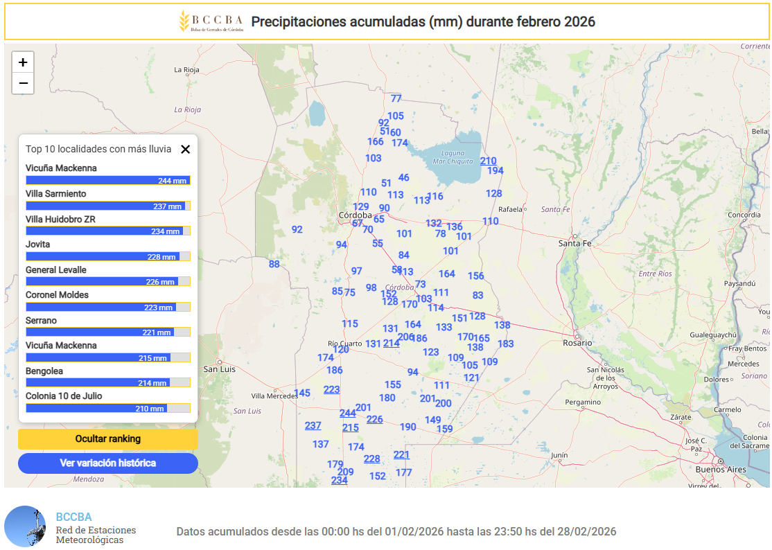
Task: Select the 88 station marker on map
Action: click(x=274, y=264)
